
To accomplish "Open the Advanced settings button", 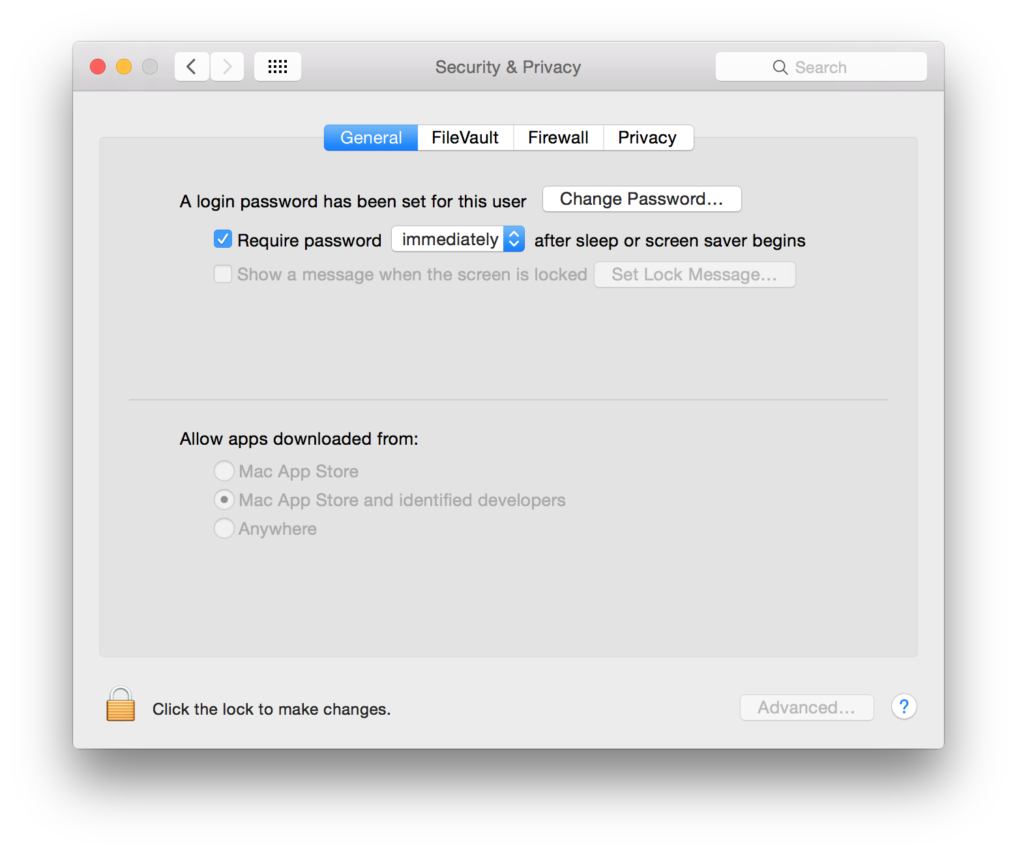I will pos(807,708).
